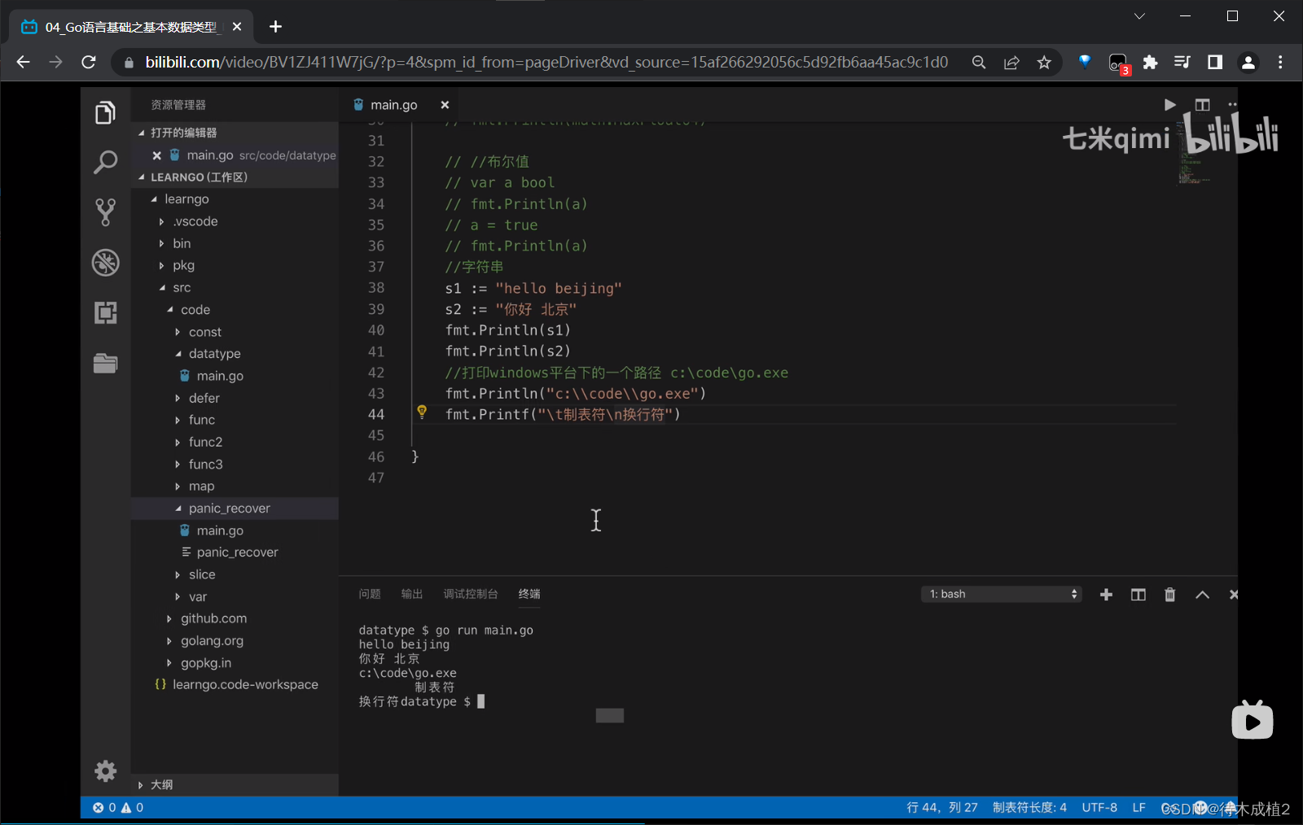Expand the slice folder

[235, 574]
